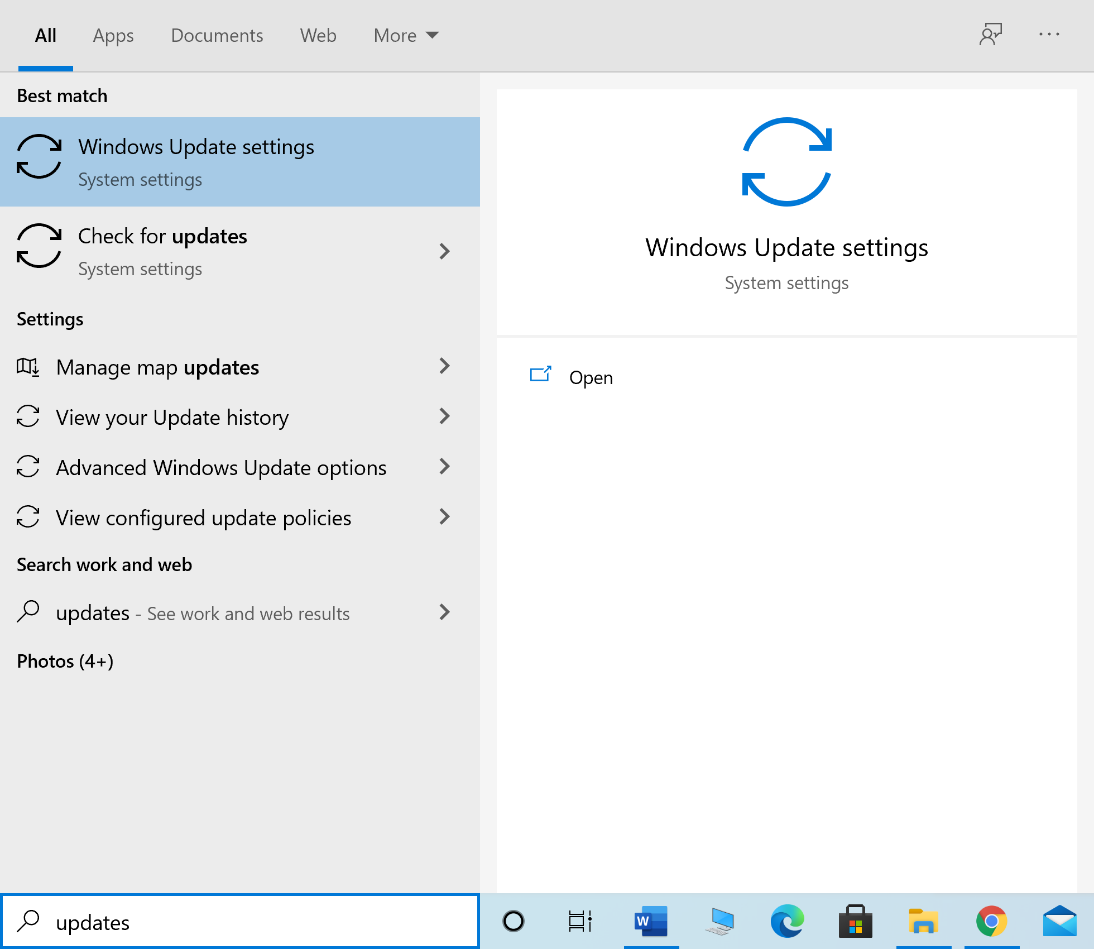Open File Explorer from the taskbar
This screenshot has width=1094, height=949.
923,921
